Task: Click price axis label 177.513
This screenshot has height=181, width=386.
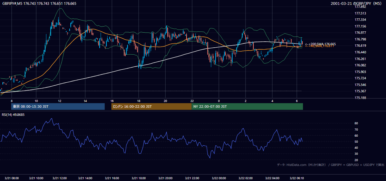Action: [360, 13]
